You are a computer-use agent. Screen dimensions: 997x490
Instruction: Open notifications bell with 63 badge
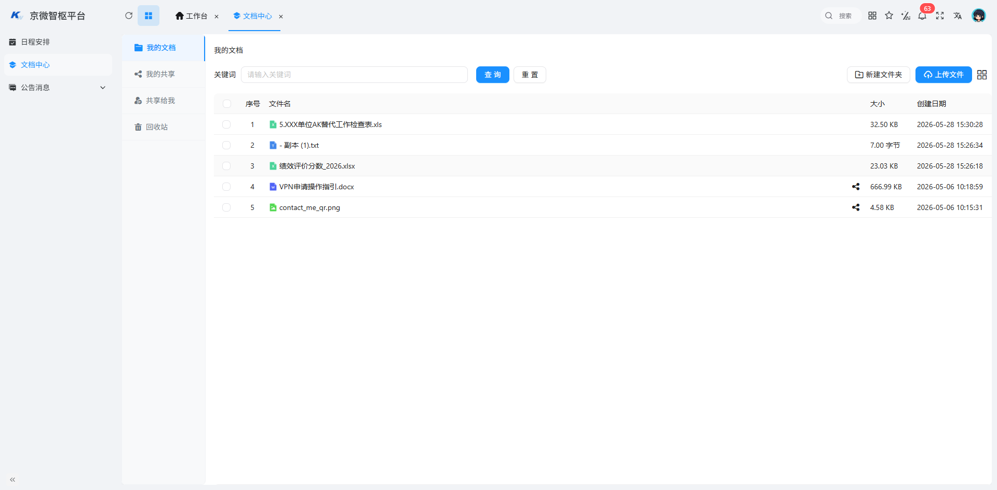tap(922, 16)
